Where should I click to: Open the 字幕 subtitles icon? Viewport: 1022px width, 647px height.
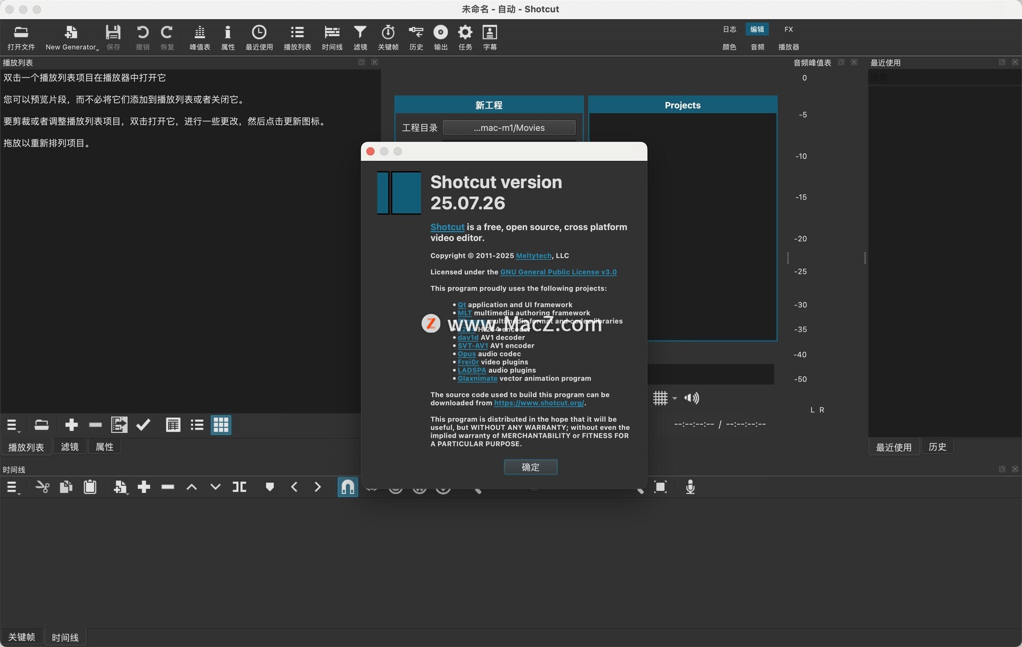(490, 37)
